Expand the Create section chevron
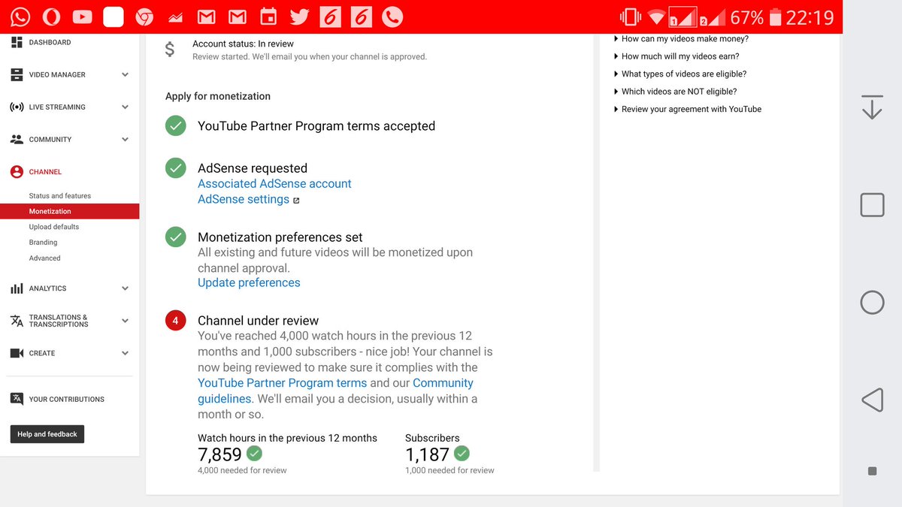This screenshot has width=902, height=507. coord(125,353)
